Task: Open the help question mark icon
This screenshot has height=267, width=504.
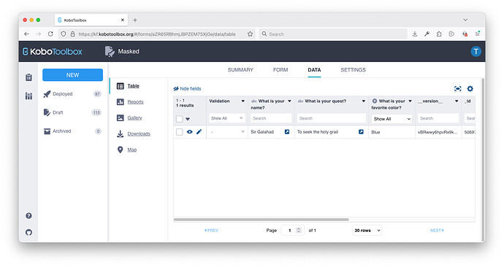Action: point(28,216)
